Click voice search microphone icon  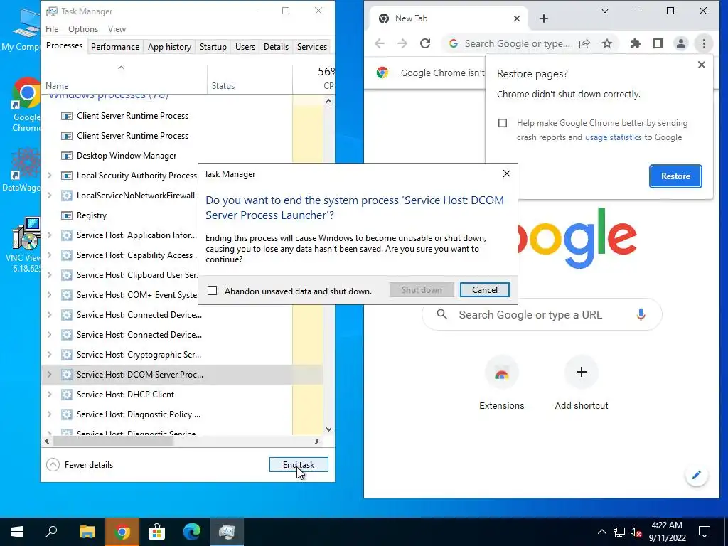[641, 314]
